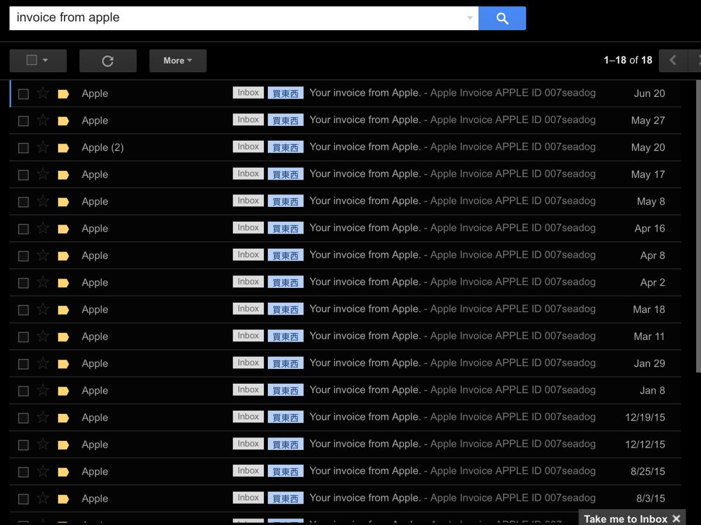Image resolution: width=701 pixels, height=525 pixels.
Task: Star the Jun 20 Apple email
Action: coord(43,94)
